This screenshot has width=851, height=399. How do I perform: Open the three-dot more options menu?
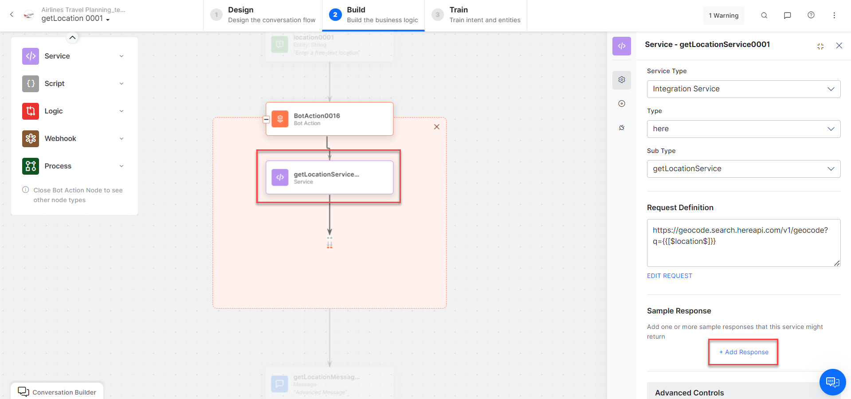pyautogui.click(x=834, y=16)
